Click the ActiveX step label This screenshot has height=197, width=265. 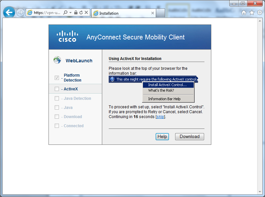click(71, 89)
